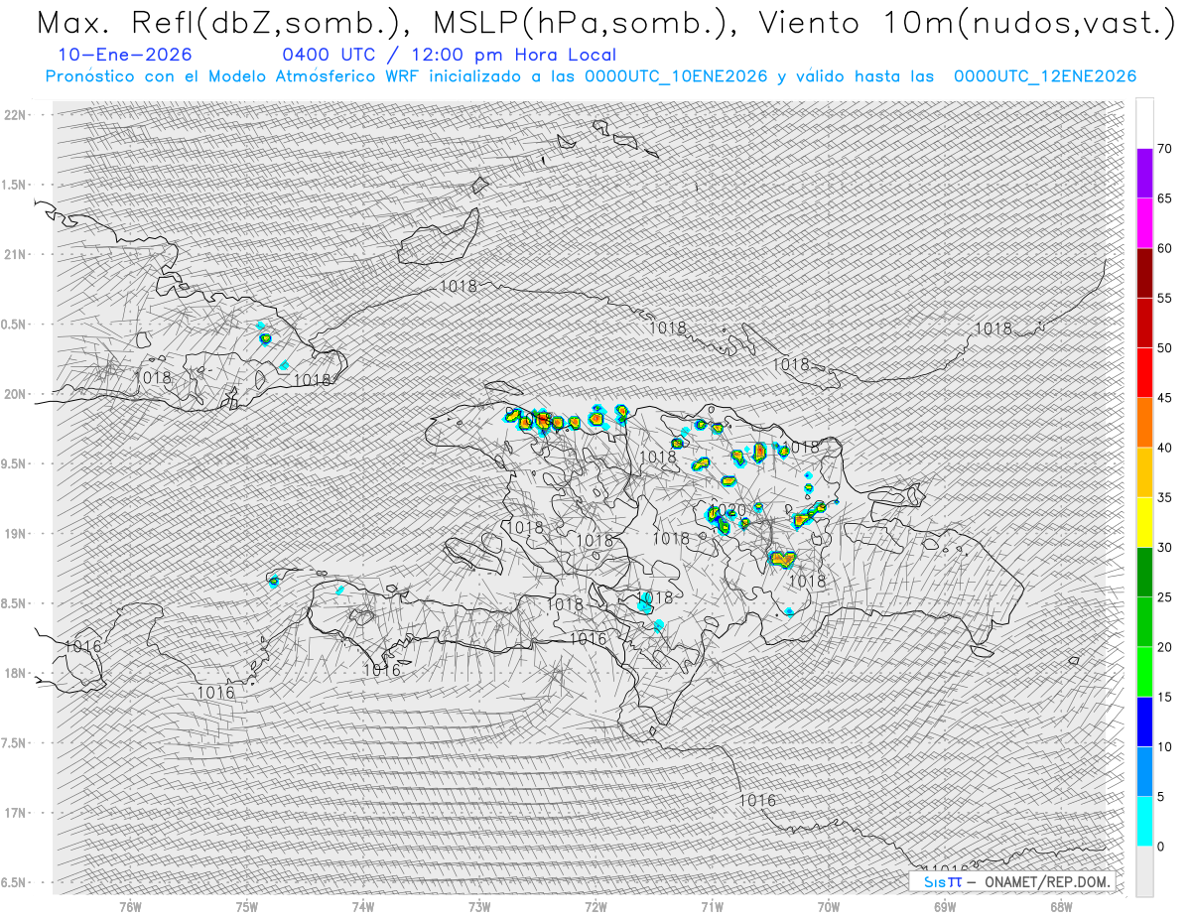
Task: Click the colorbar label "70"
Action: (x=1165, y=149)
